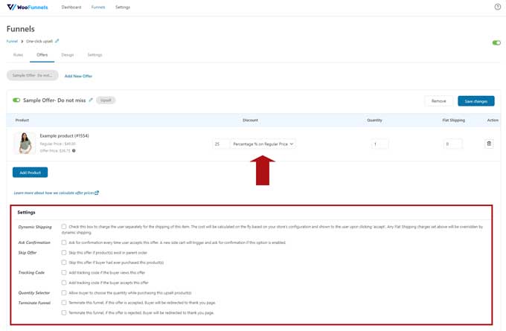506x331 pixels.
Task: Switch to the Rules tab
Action: 18,55
